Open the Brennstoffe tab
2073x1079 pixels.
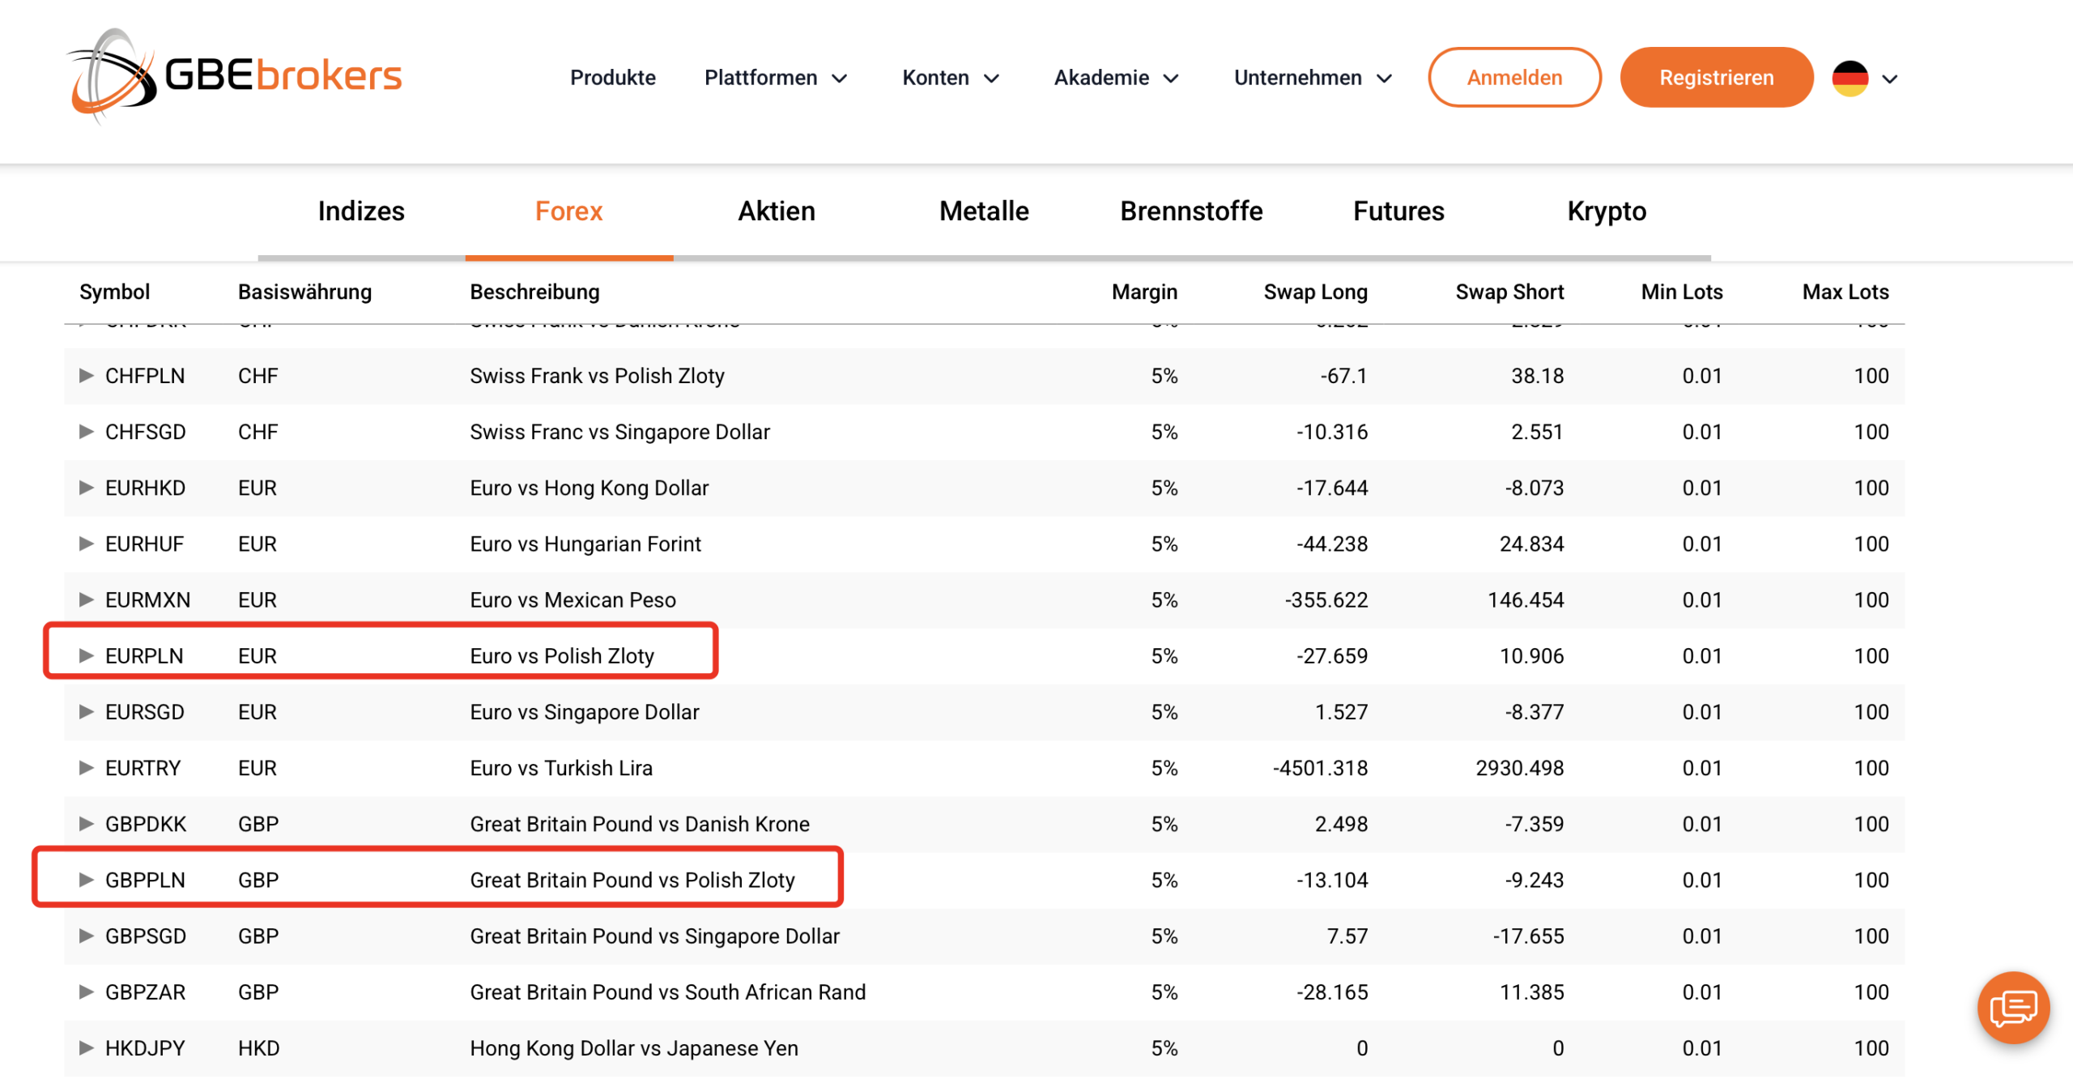(1191, 211)
